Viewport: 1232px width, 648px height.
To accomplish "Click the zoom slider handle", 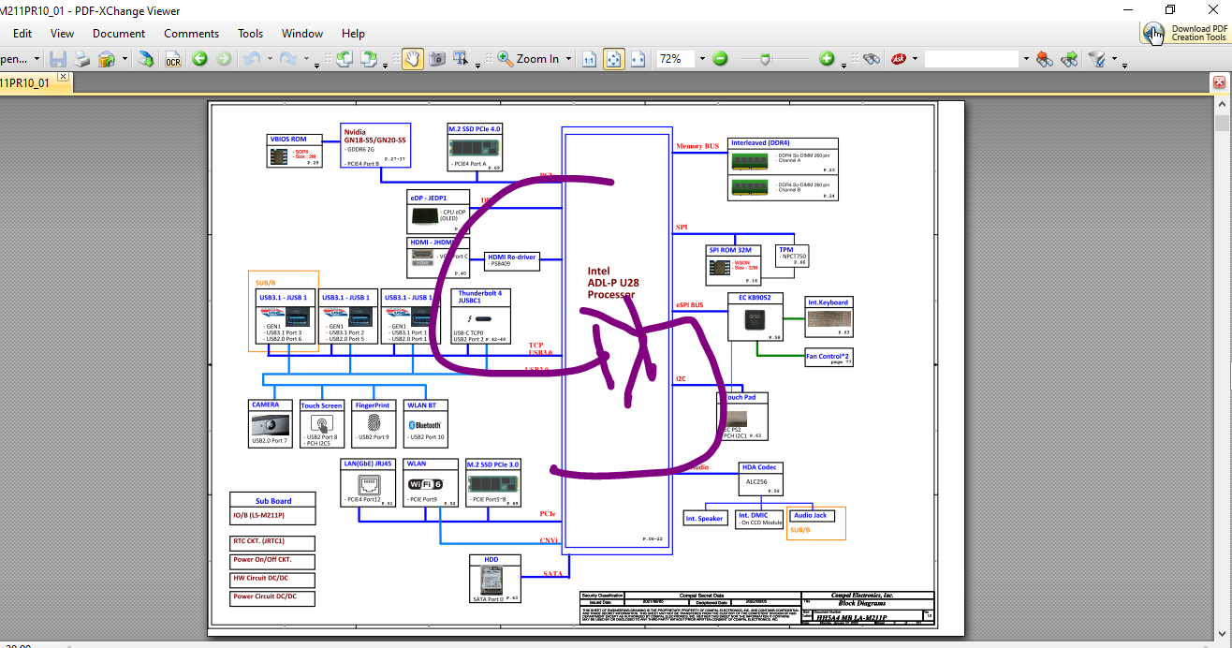I will coord(766,59).
